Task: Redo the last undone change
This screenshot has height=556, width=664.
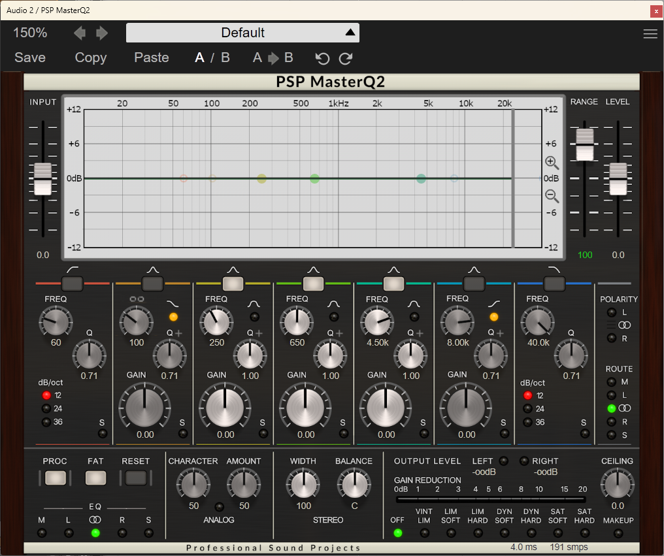Action: [346, 58]
